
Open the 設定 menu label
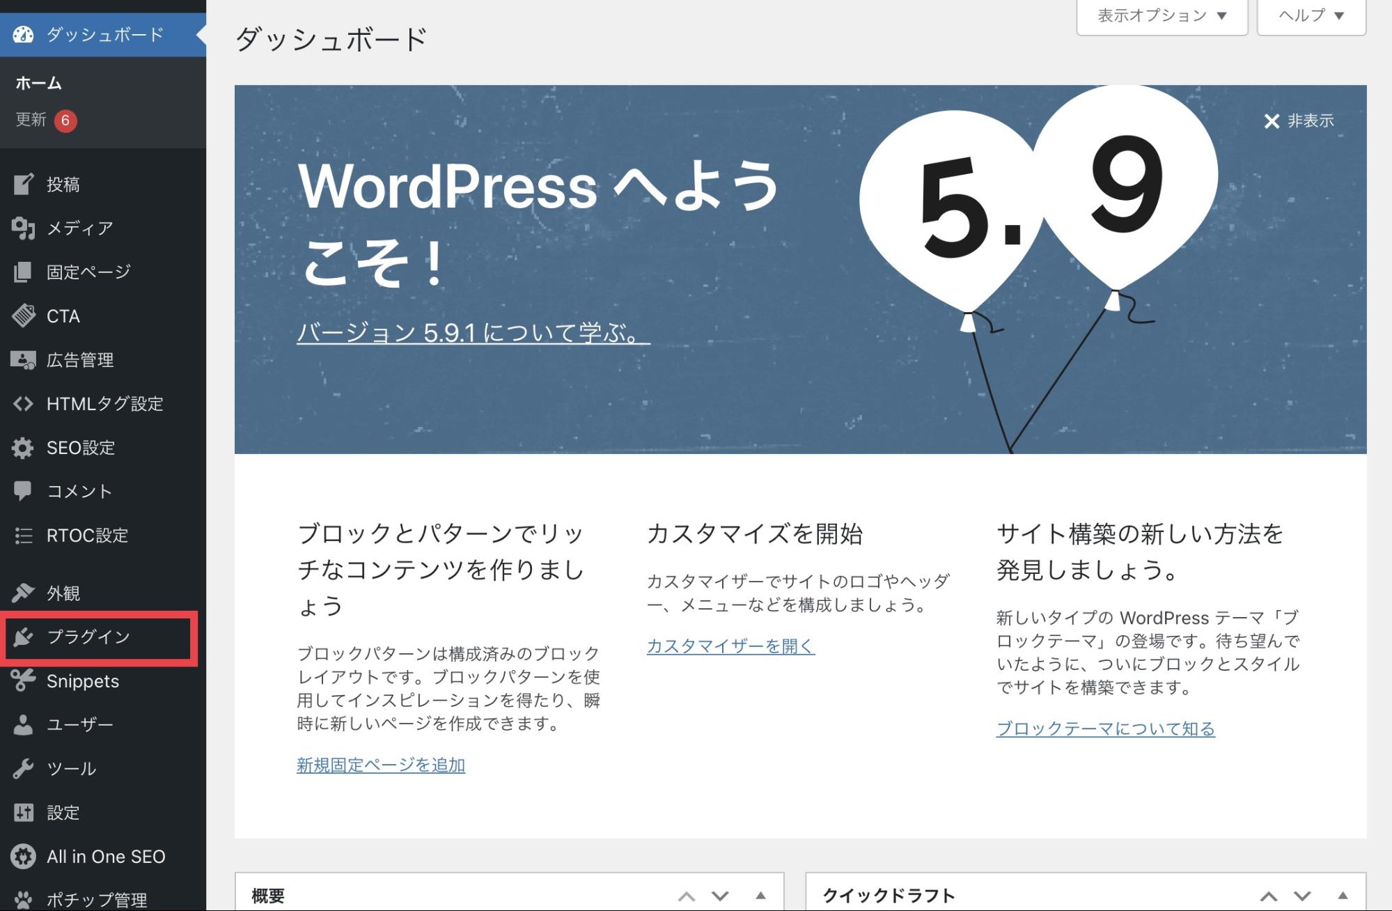(x=63, y=812)
